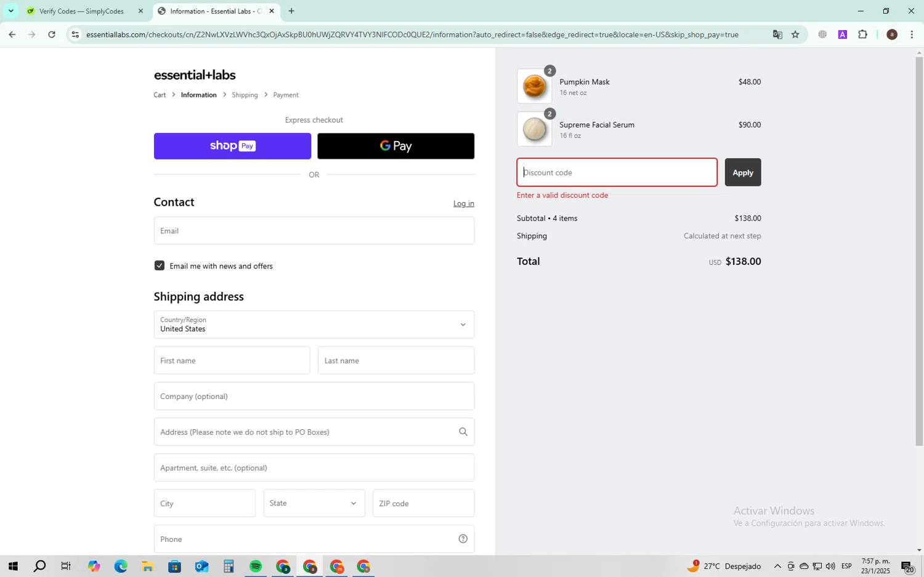
Task: Open the State dropdown
Action: tap(314, 503)
